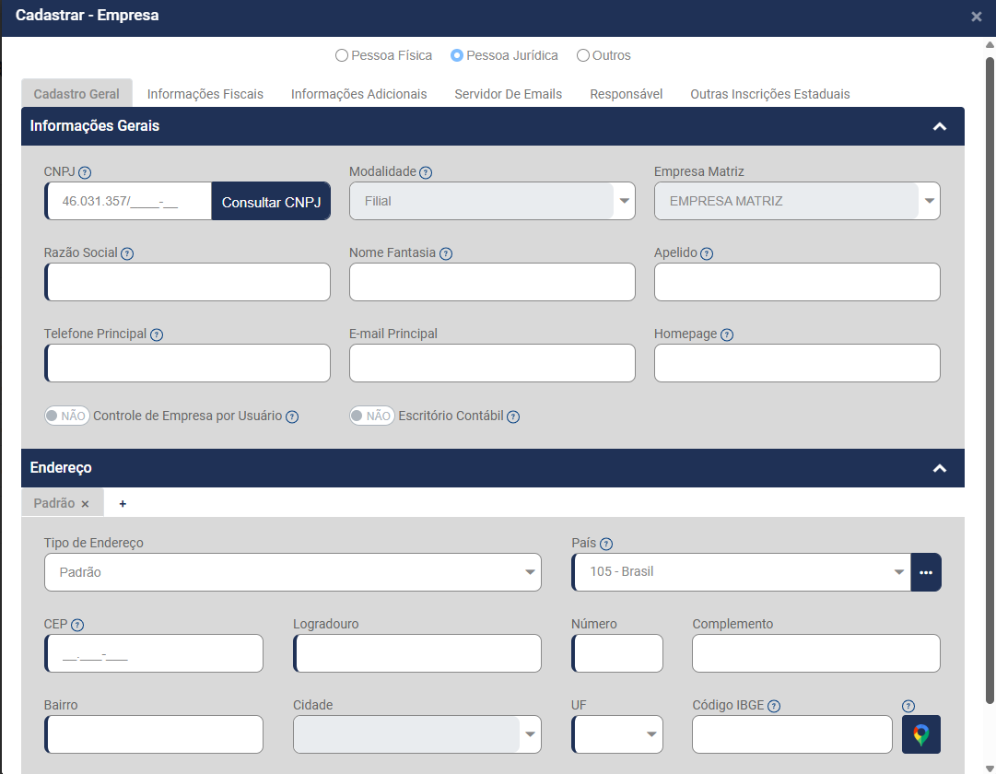Click the Modalidade help icon
996x774 pixels.
pos(426,172)
